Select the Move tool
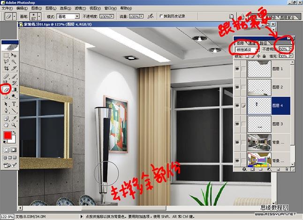The image size is (303, 220). click(14, 55)
